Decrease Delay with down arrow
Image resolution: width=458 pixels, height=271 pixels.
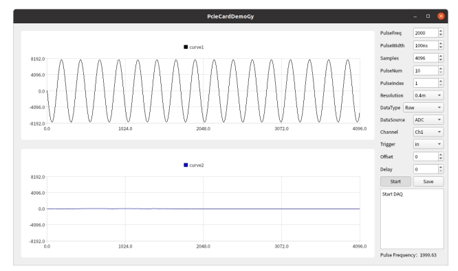(x=441, y=172)
